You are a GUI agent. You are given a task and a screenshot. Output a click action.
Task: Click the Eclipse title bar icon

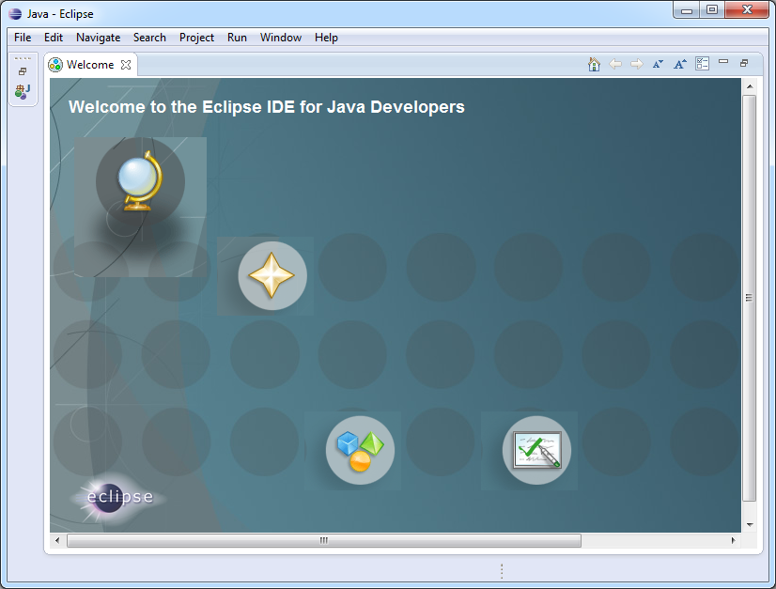click(x=15, y=14)
